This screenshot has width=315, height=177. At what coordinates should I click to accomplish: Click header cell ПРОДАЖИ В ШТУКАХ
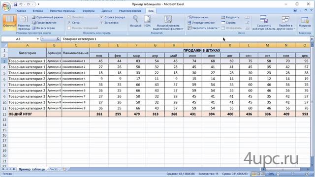click(201, 50)
